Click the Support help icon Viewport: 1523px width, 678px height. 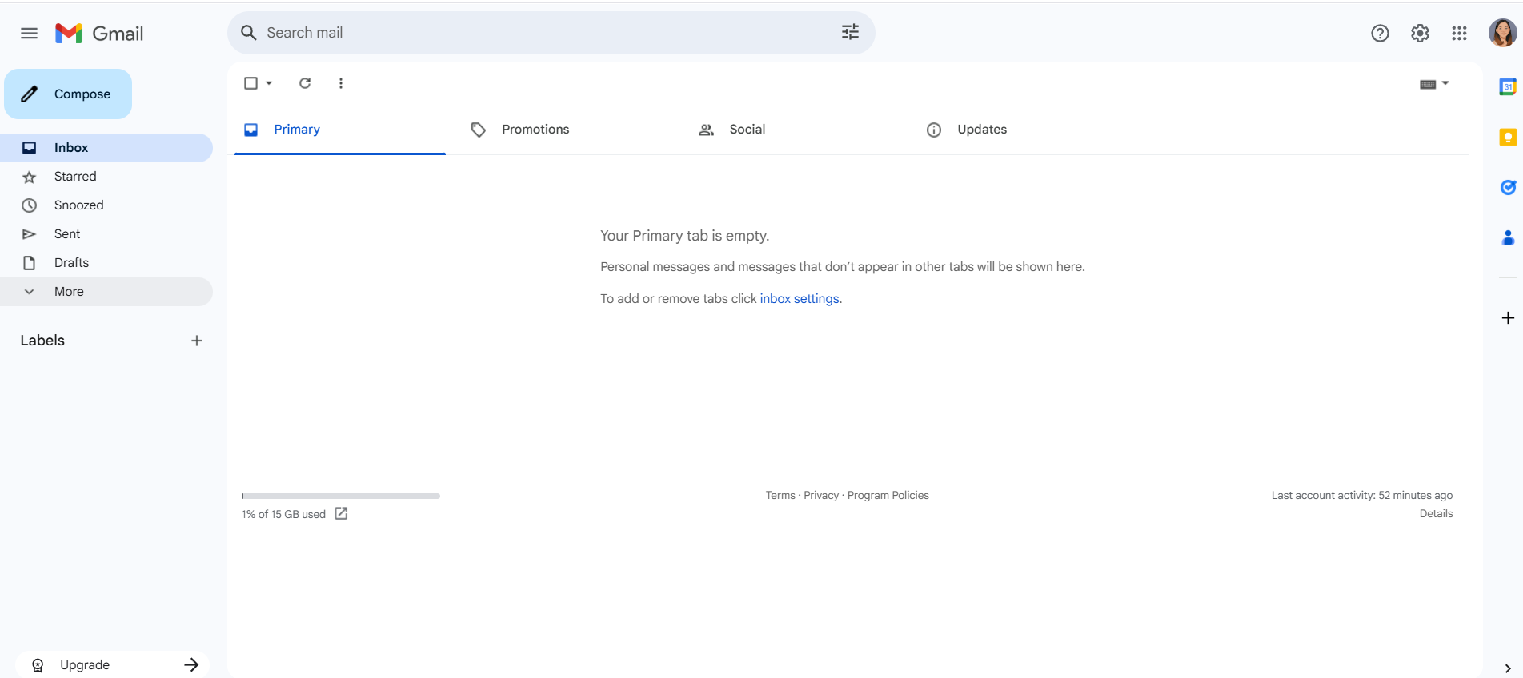[1379, 34]
